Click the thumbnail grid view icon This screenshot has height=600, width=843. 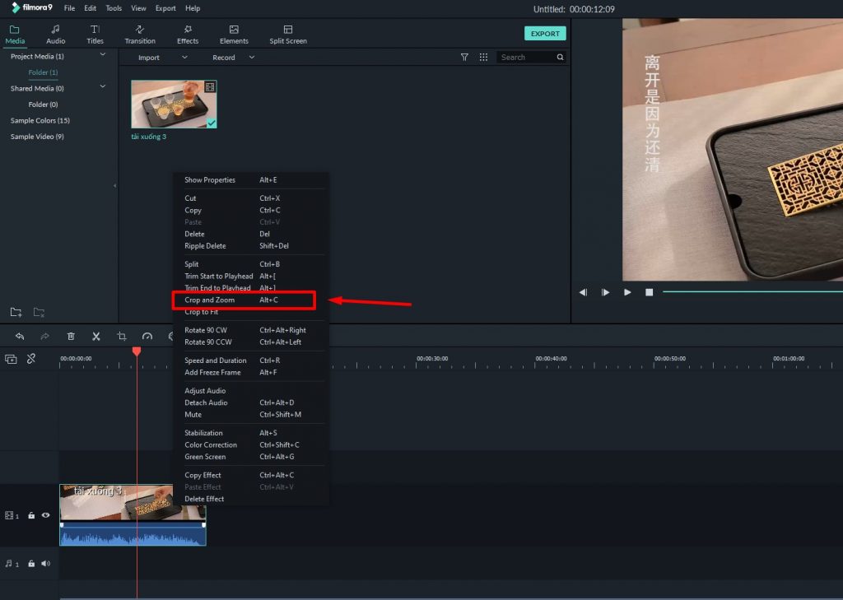tap(484, 57)
